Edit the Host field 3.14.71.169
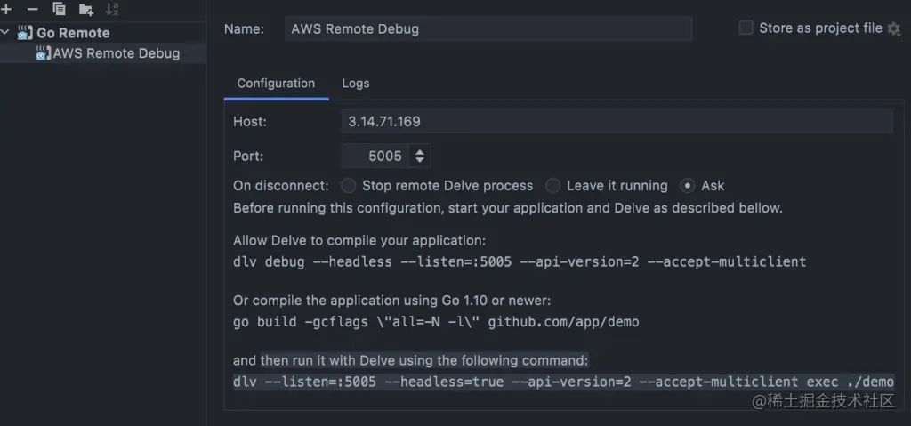The height and width of the screenshot is (426, 911). (617, 122)
